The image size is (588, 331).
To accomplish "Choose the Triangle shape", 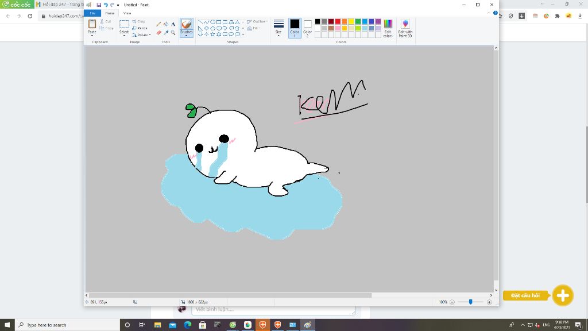I will [237, 22].
